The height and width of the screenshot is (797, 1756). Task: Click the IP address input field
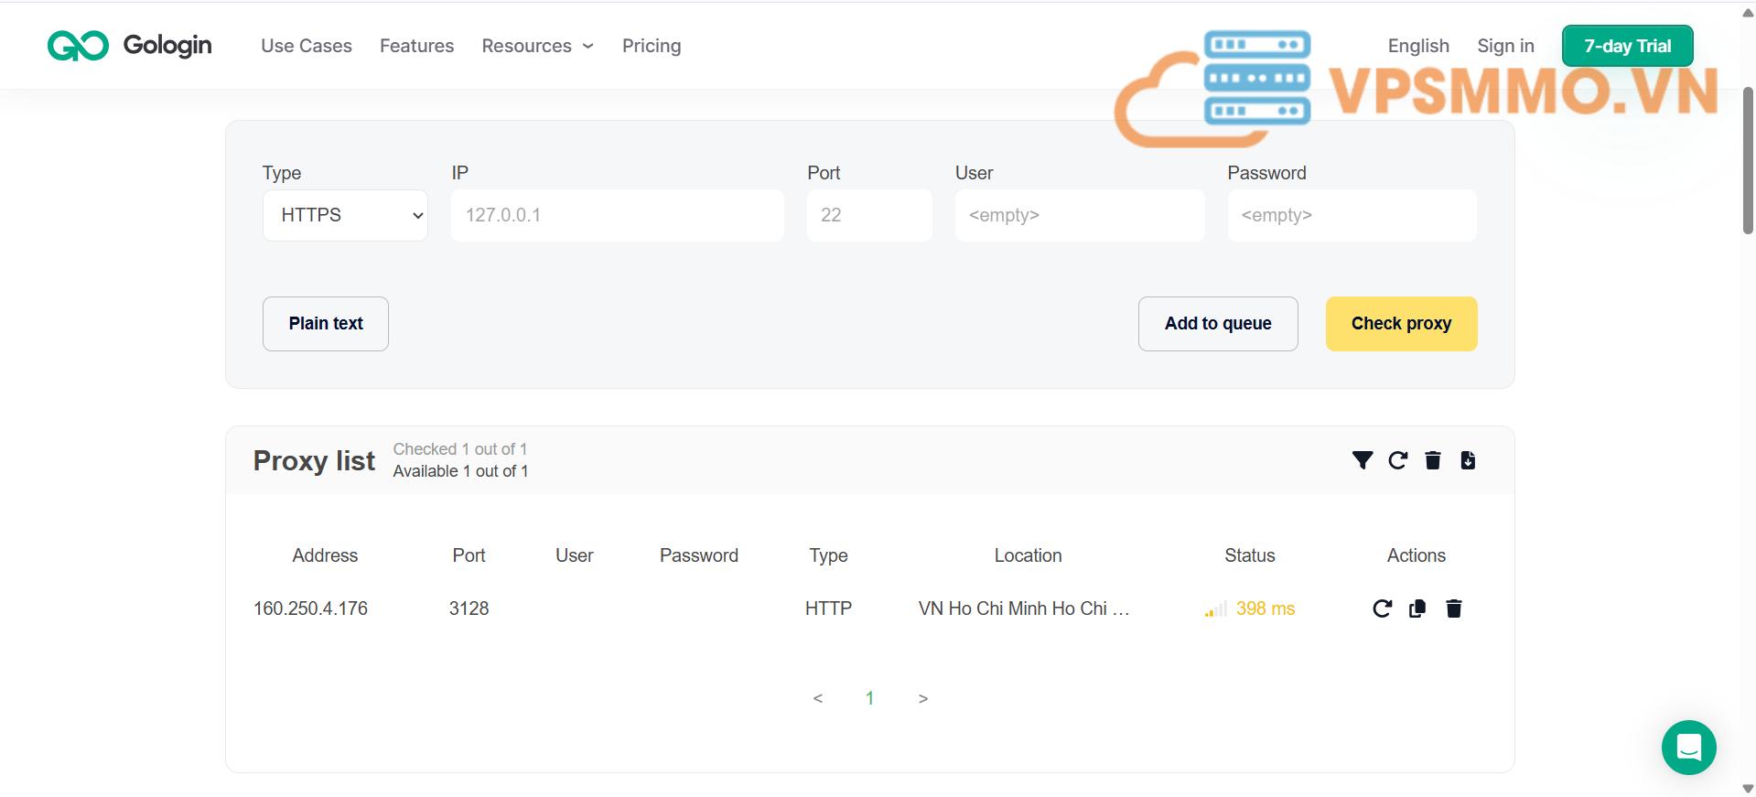[x=617, y=216]
